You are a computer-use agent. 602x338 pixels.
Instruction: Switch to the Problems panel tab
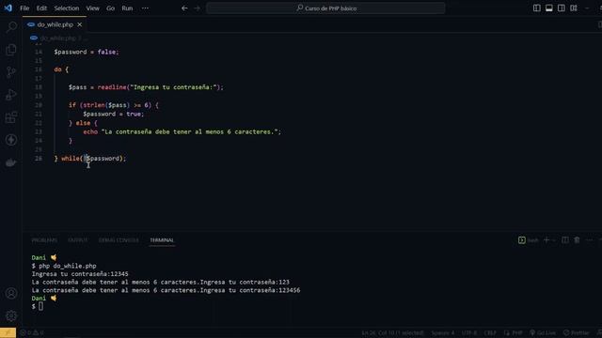tap(44, 240)
